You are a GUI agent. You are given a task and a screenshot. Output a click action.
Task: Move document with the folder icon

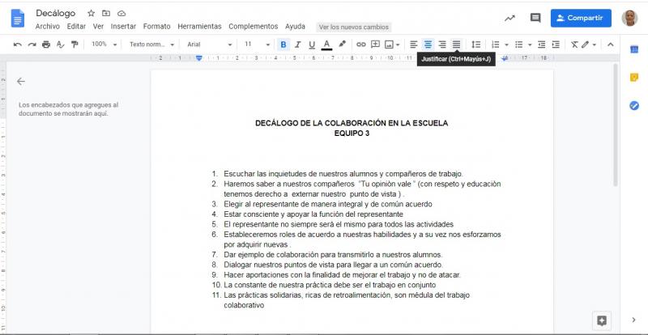coord(106,13)
